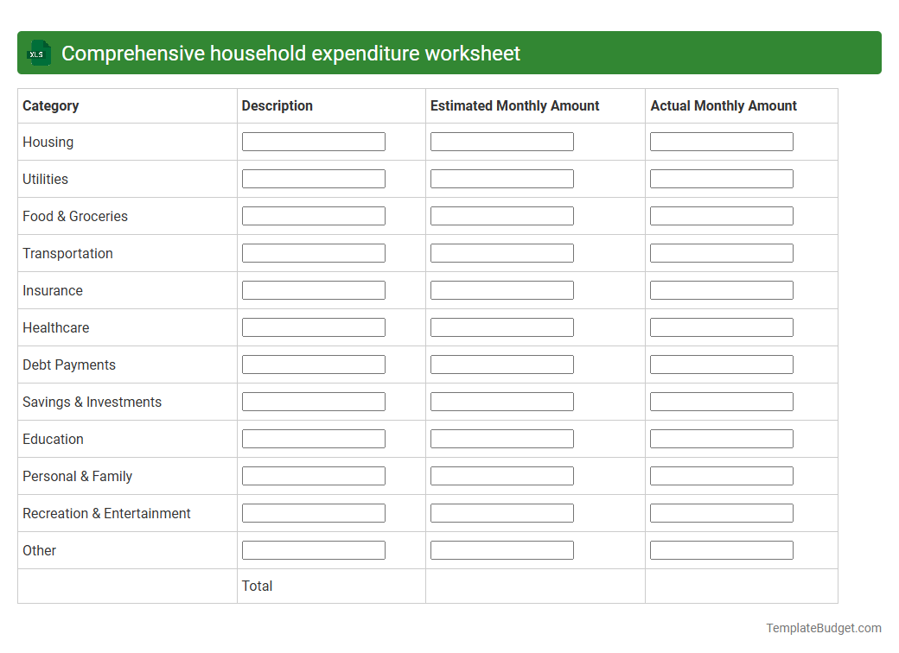This screenshot has width=899, height=653.
Task: Click the Total row label cell
Action: (257, 586)
